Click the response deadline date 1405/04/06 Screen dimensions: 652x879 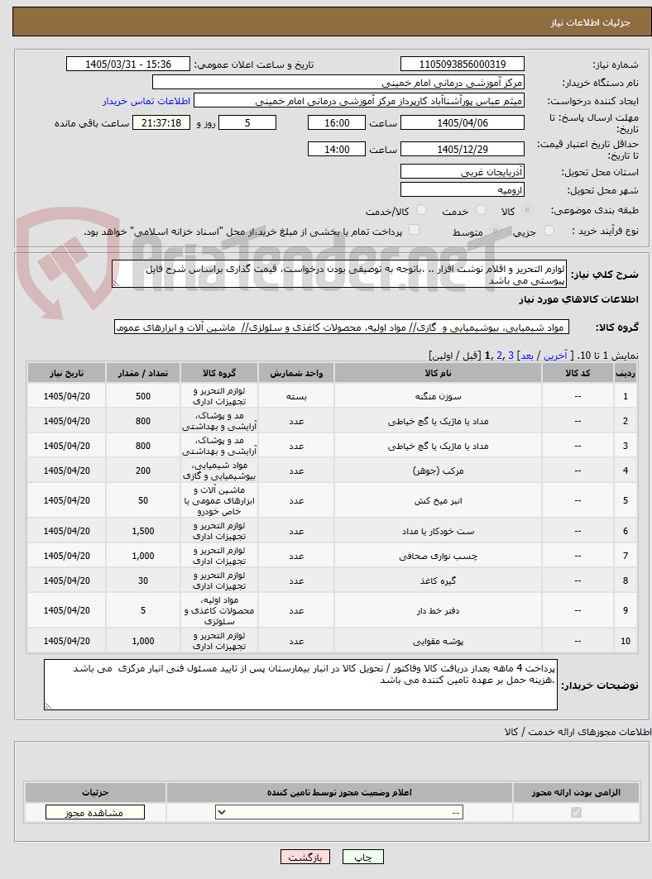[463, 122]
